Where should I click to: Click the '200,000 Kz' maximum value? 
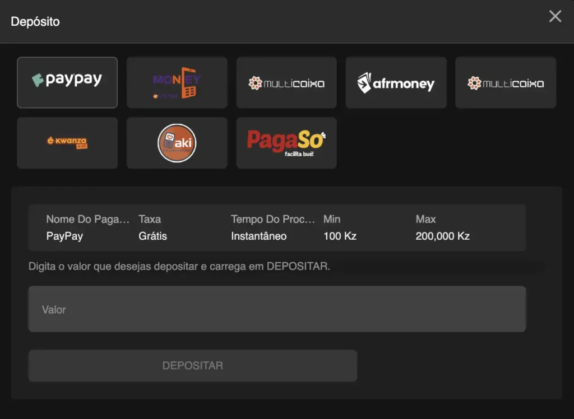(x=443, y=236)
